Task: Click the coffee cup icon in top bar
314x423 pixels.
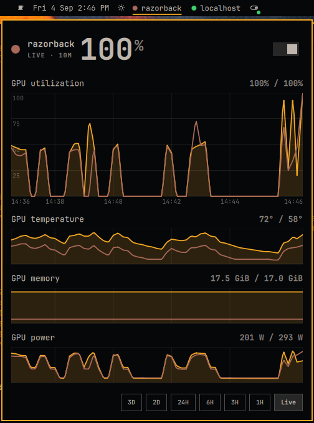Action: pyautogui.click(x=20, y=8)
